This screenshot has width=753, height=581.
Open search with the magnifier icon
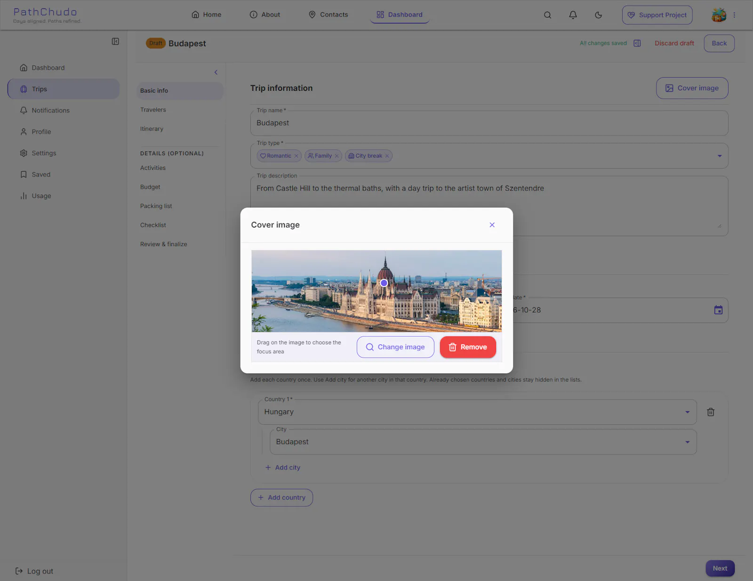coord(547,15)
